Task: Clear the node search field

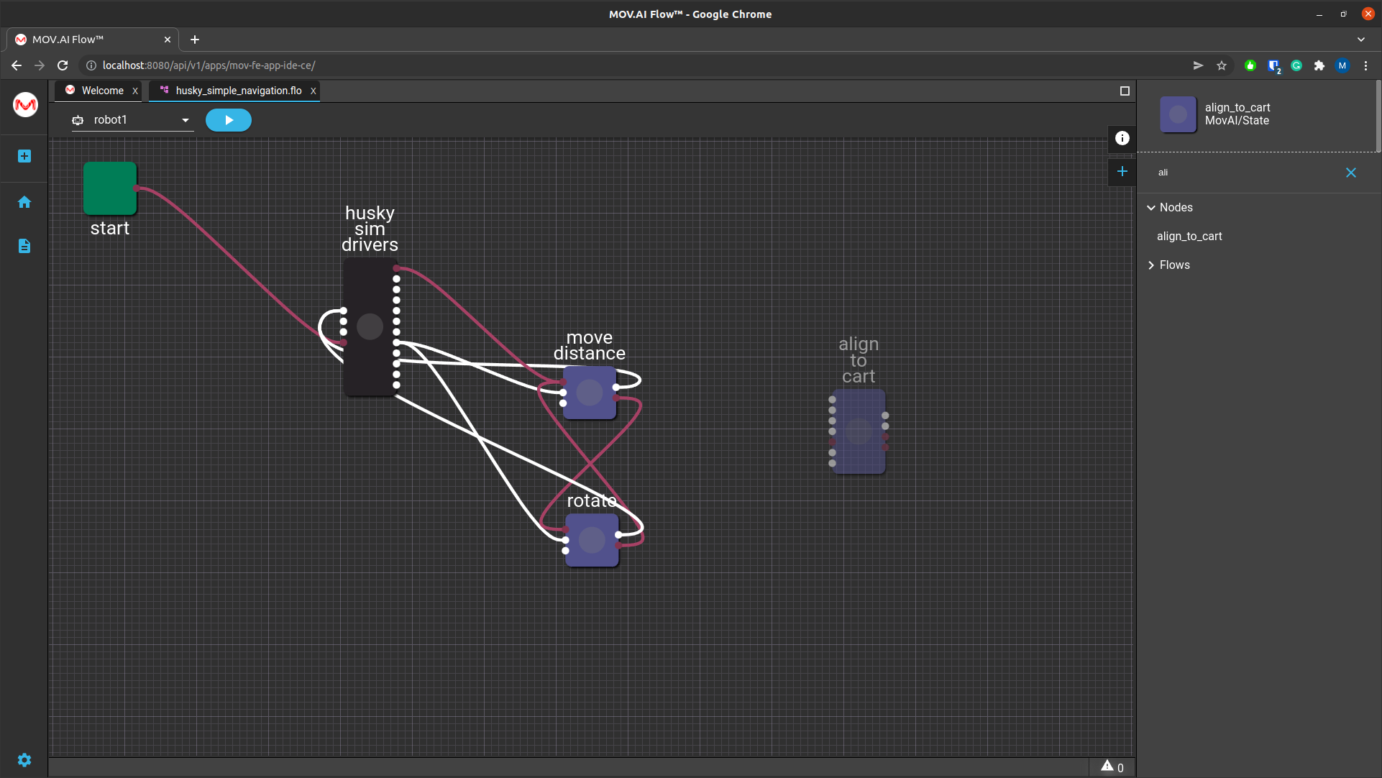Action: (x=1350, y=173)
